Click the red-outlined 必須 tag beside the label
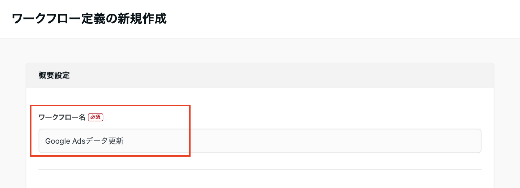Image resolution: width=520 pixels, height=188 pixels. pos(95,117)
